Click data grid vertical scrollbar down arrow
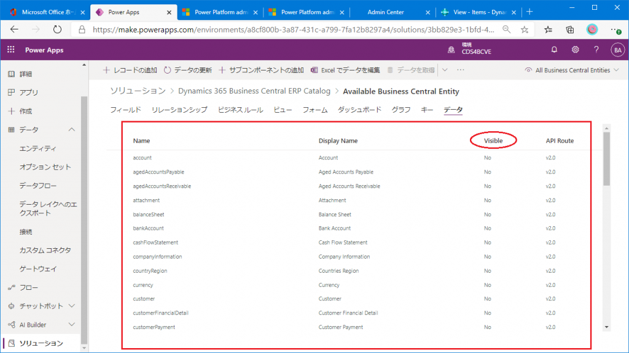The width and height of the screenshot is (629, 353). (x=606, y=327)
